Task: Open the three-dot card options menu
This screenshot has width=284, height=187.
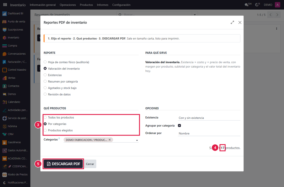Action: coord(277,29)
